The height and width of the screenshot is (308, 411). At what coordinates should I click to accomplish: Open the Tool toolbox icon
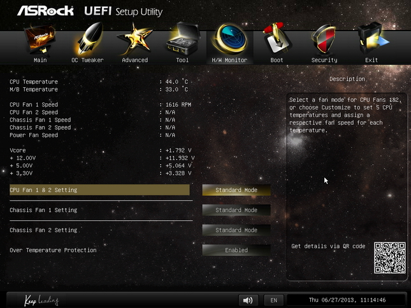pos(183,39)
